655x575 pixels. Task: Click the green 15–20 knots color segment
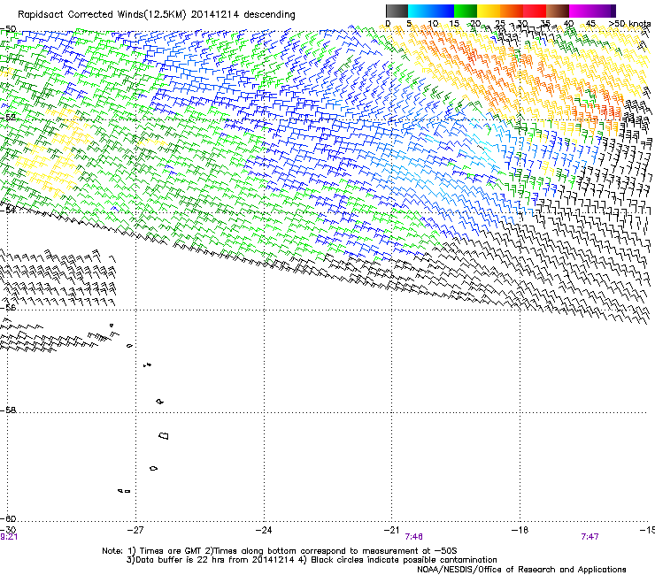coord(466,11)
